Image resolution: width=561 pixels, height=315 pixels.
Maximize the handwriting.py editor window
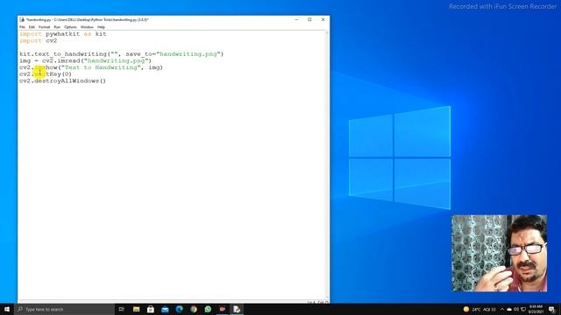tap(309, 19)
